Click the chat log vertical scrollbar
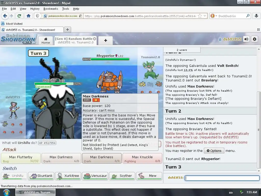 tap(258, 129)
